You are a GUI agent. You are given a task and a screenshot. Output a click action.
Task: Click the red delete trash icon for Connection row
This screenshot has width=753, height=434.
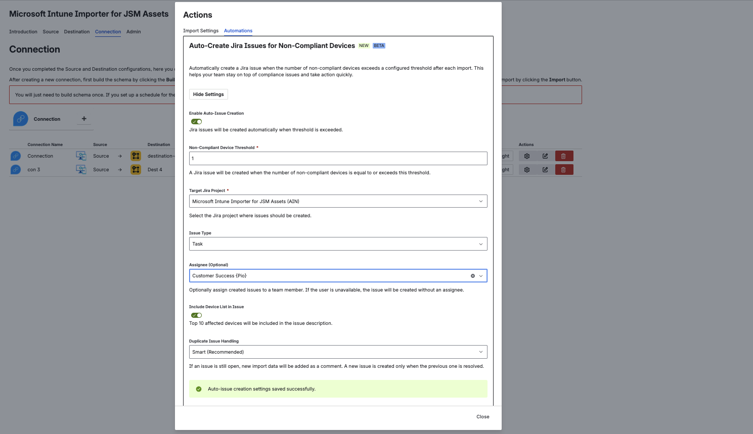click(x=564, y=156)
